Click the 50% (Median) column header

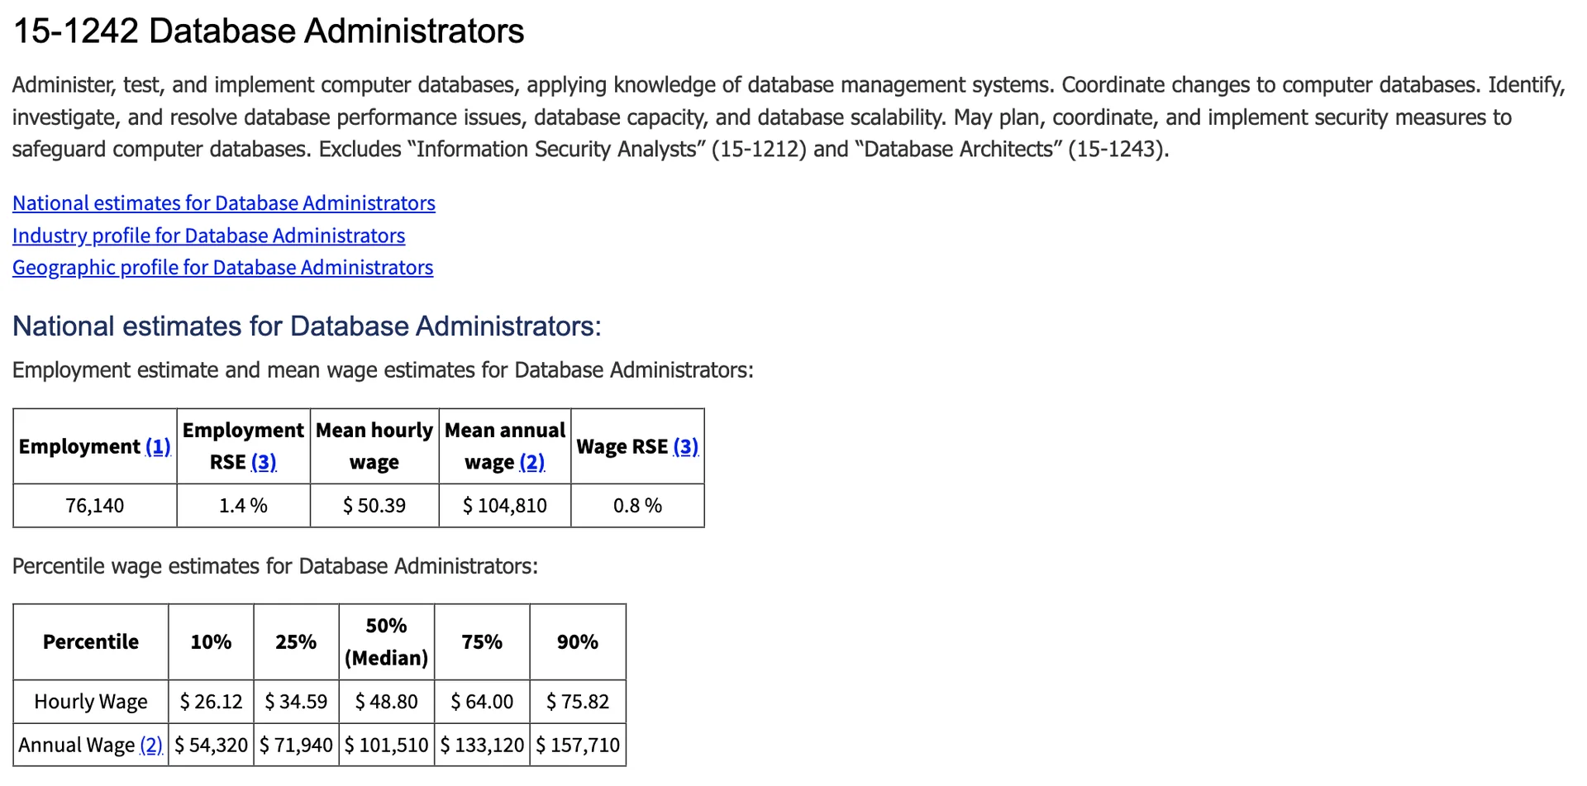tap(386, 642)
